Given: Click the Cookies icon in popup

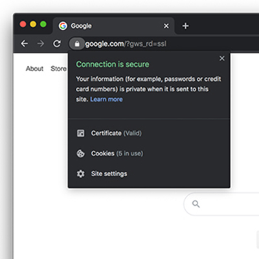Looking at the screenshot, I should (81, 153).
